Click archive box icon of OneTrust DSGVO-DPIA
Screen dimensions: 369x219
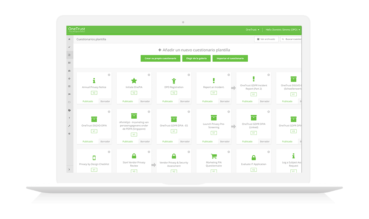pos(94,119)
